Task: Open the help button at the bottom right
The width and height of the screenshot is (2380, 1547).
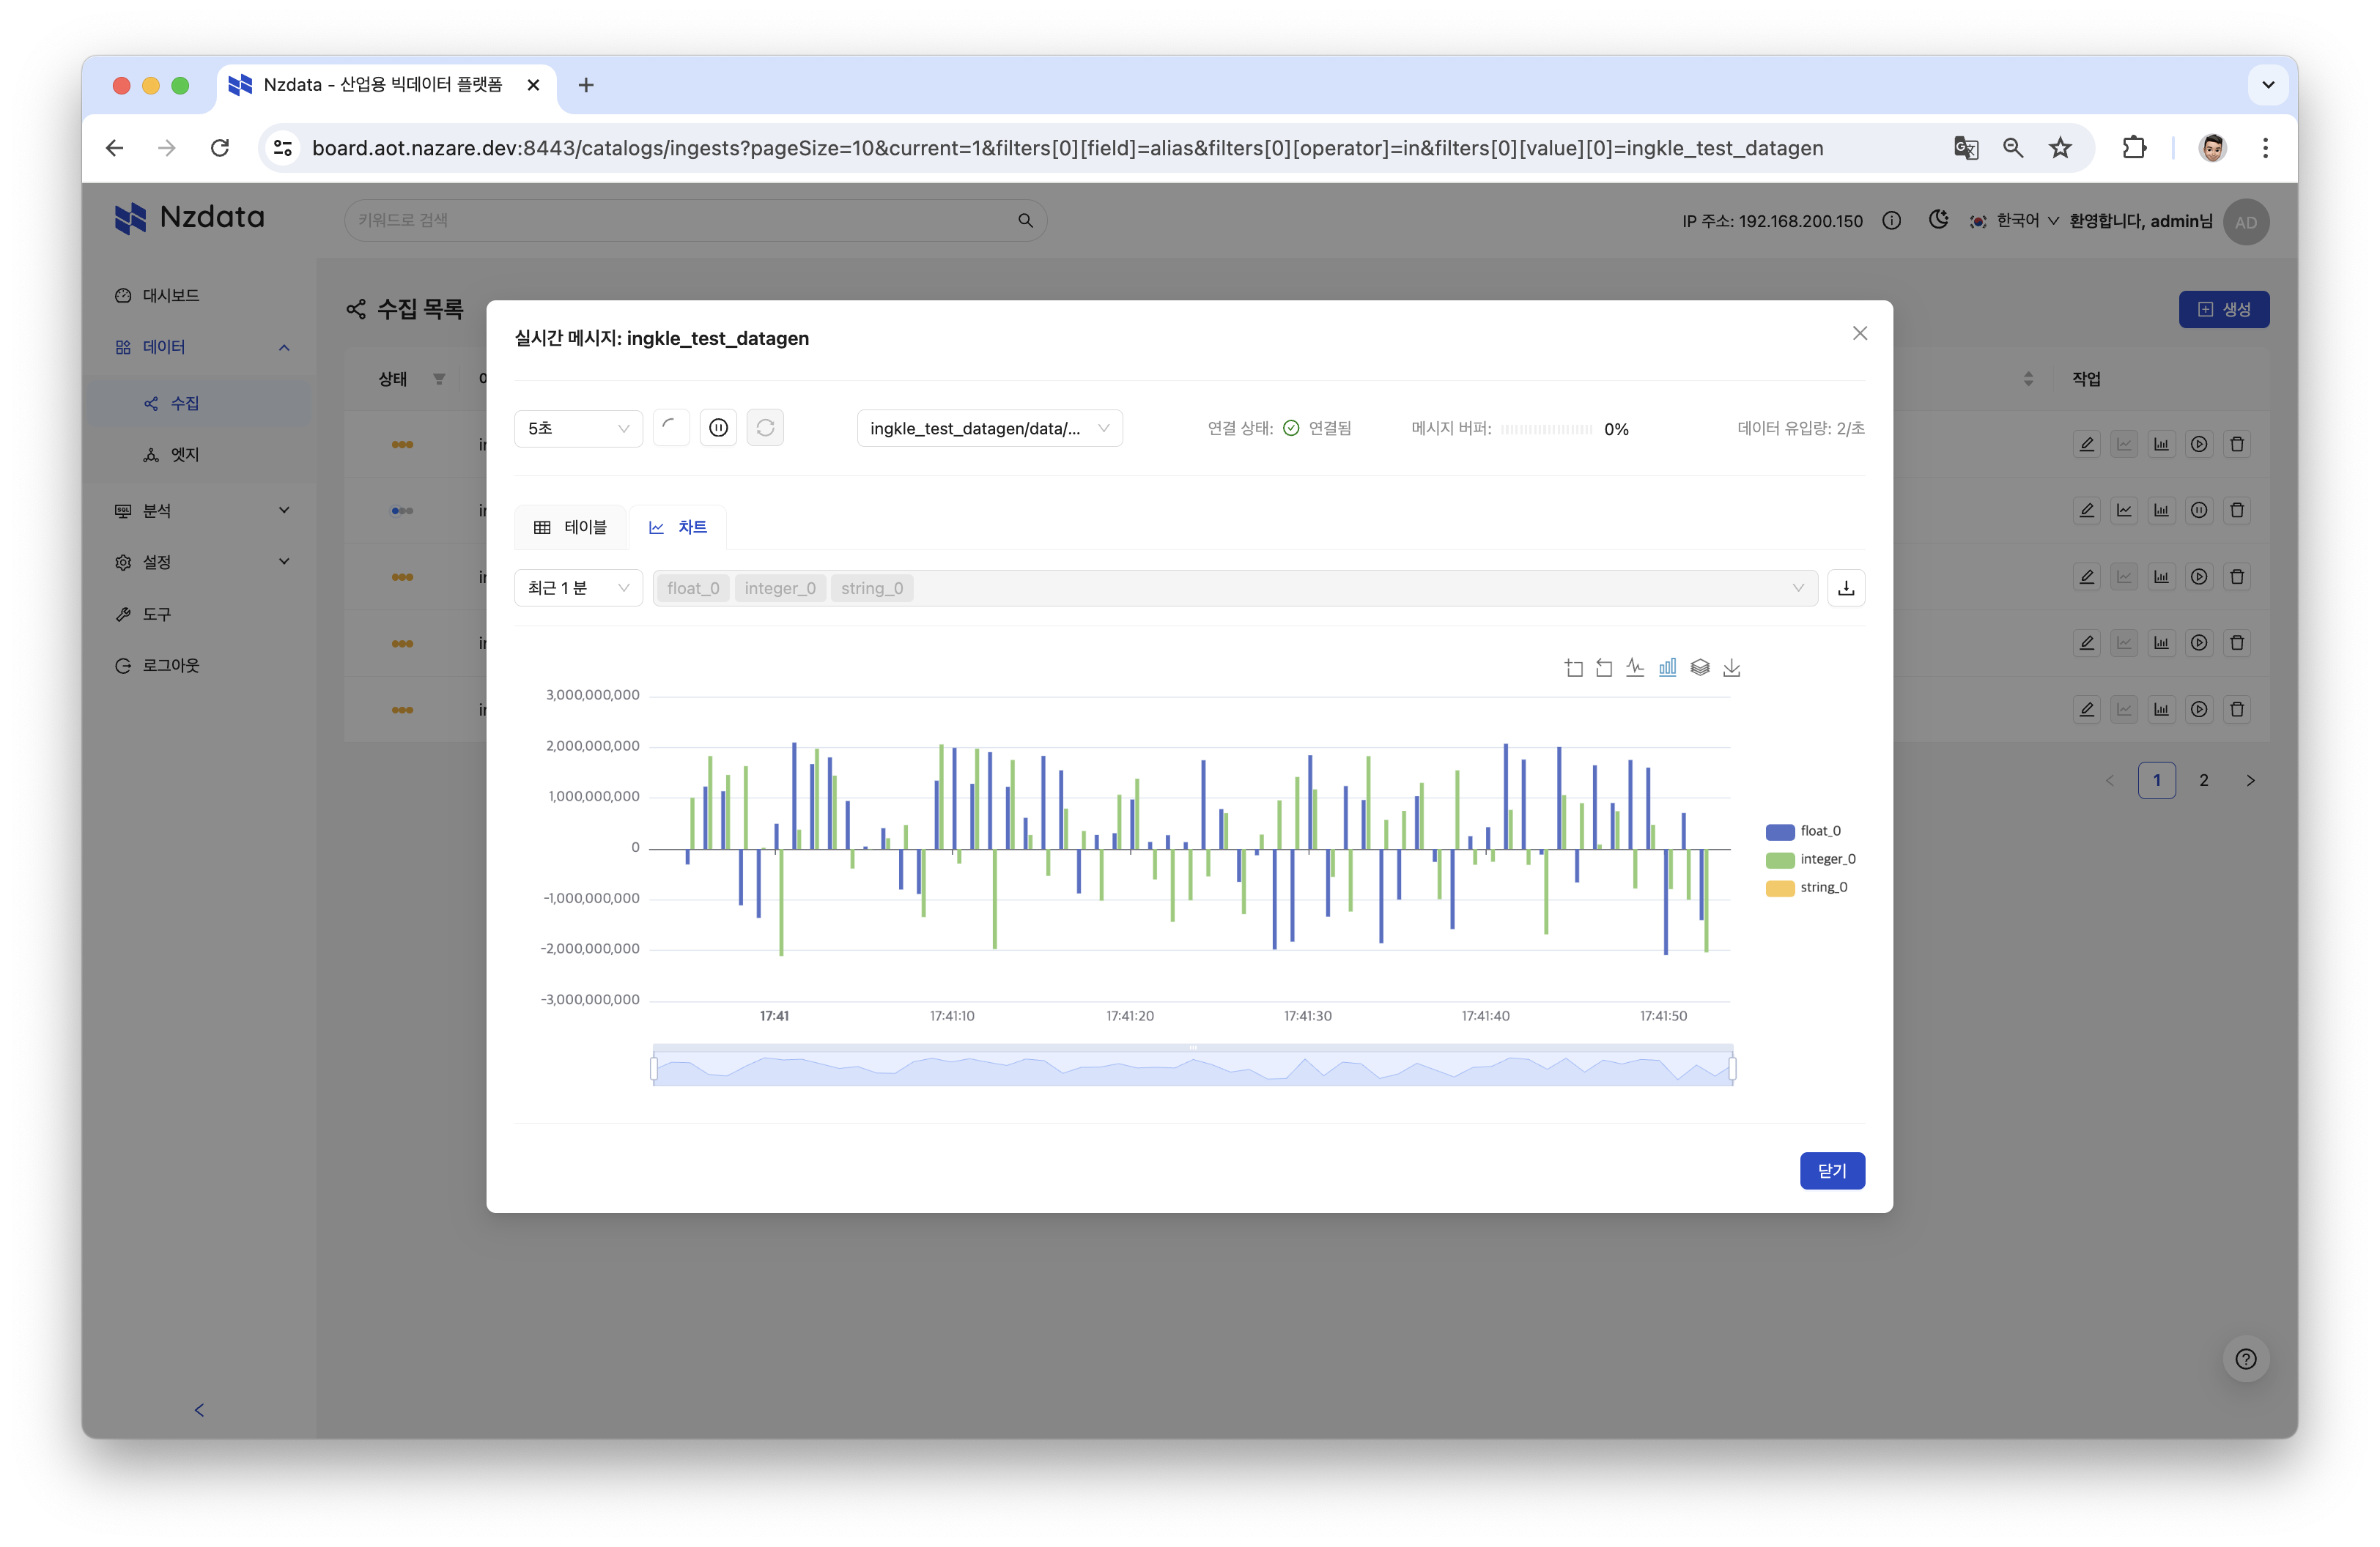Action: (2246, 1359)
